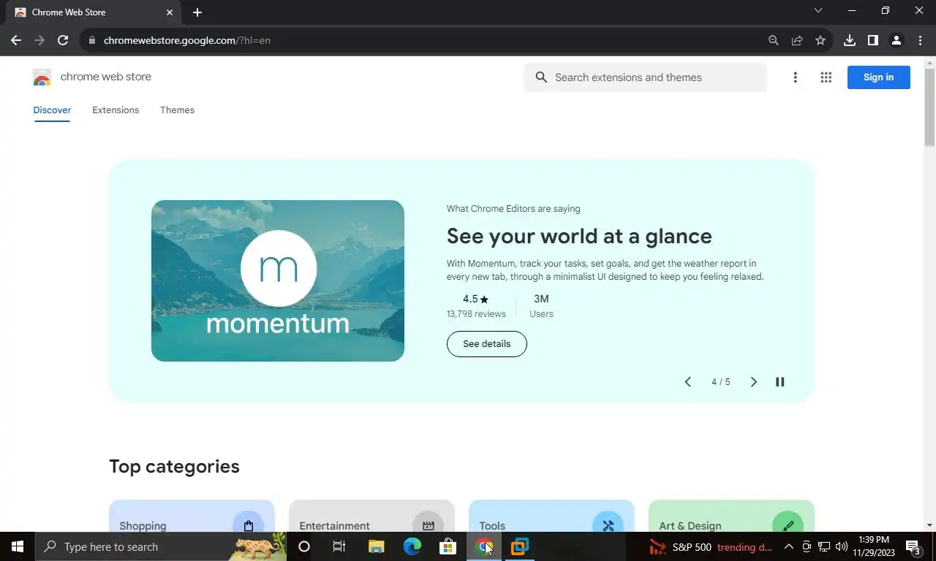Click the '13,798 reviews' text
936x561 pixels.
point(476,314)
